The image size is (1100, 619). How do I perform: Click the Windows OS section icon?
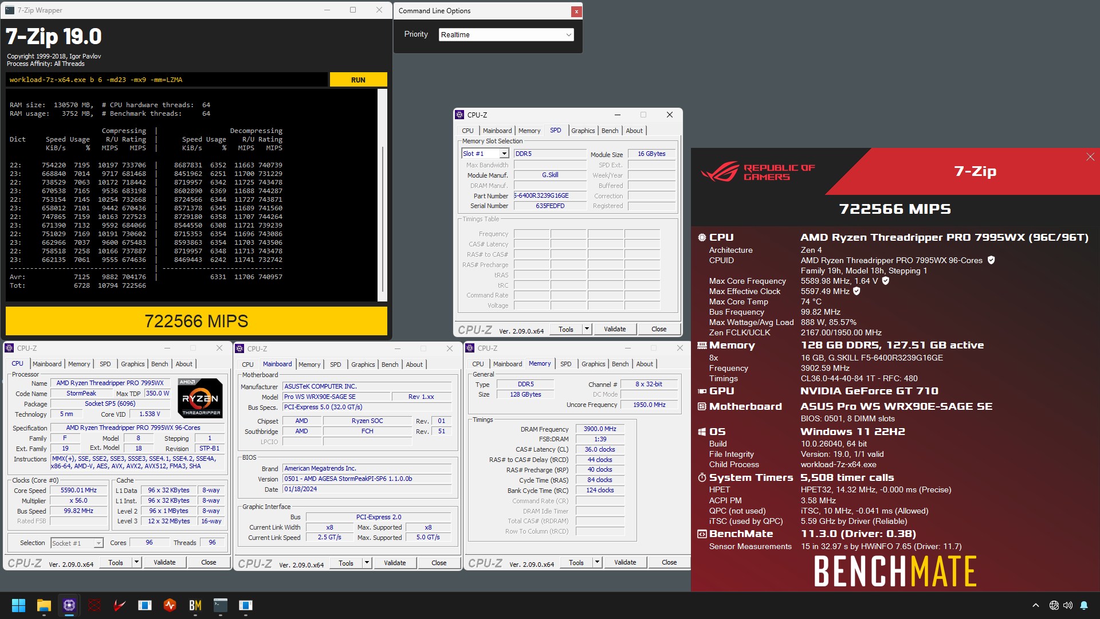coord(702,432)
